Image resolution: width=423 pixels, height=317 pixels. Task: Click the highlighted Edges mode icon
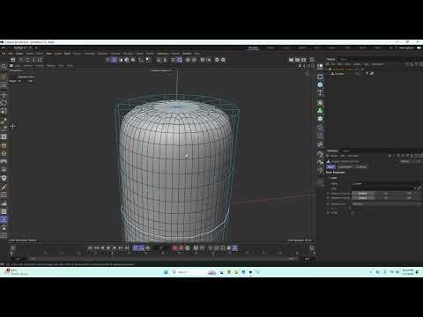coord(115,60)
